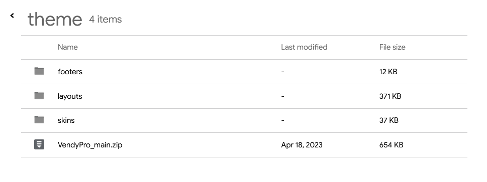The width and height of the screenshot is (487, 182).
Task: Select the Apr 18, 2023 date cell
Action: point(302,145)
